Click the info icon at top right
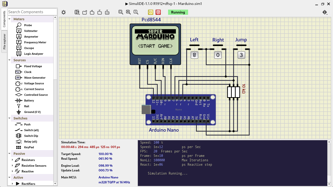Viewport: 333px width, 187px height. (325, 12)
